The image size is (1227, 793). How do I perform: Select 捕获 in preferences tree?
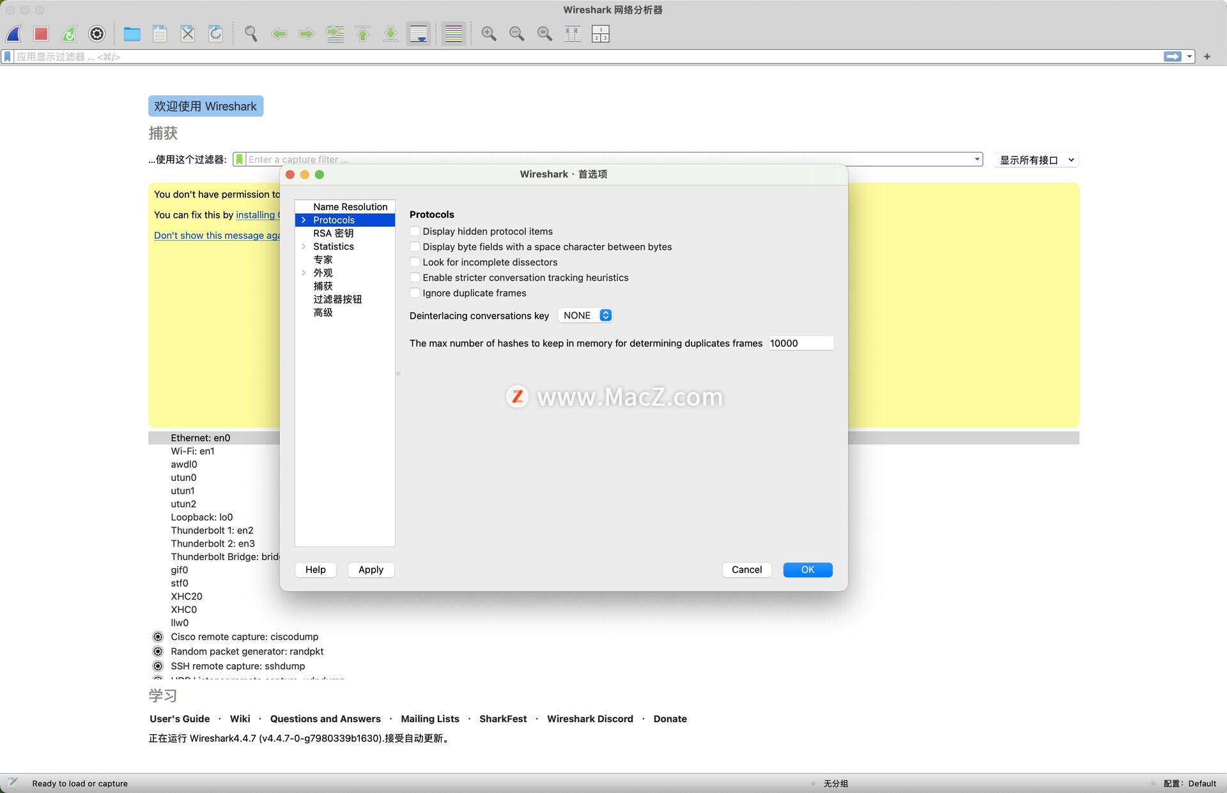point(323,286)
